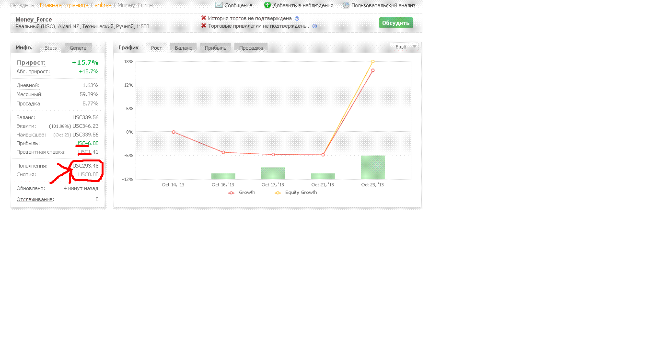The height and width of the screenshot is (353, 650).
Task: Open the Прибыль chart tab
Action: (x=215, y=48)
